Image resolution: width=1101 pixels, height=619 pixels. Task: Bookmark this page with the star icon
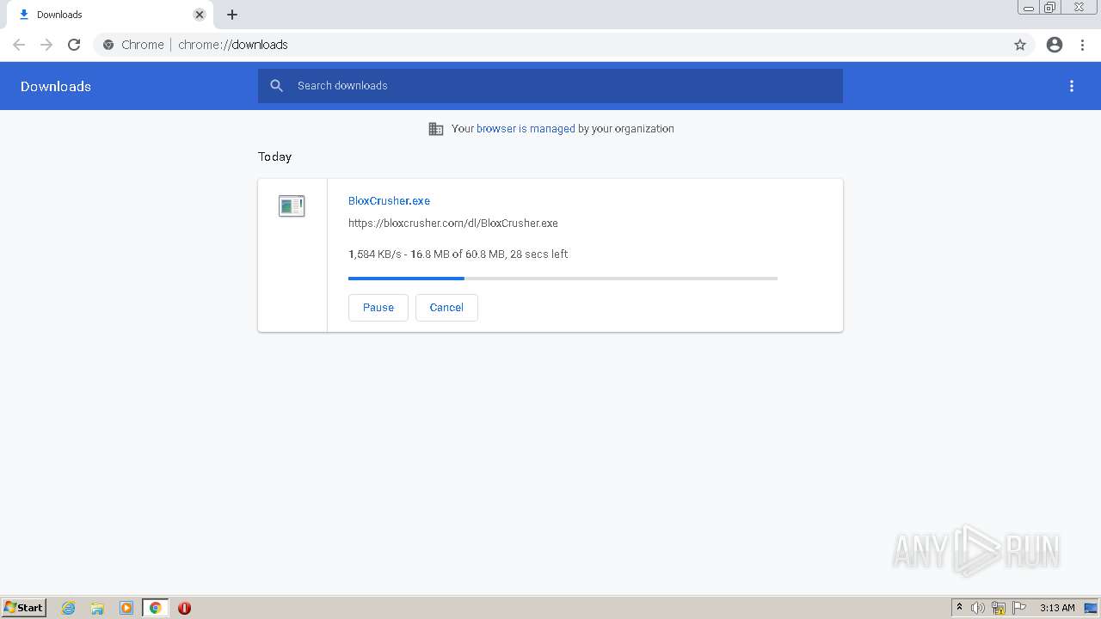(x=1020, y=45)
